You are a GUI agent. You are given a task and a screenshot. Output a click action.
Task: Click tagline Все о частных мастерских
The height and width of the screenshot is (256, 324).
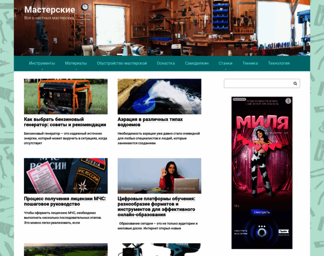pos(49,18)
